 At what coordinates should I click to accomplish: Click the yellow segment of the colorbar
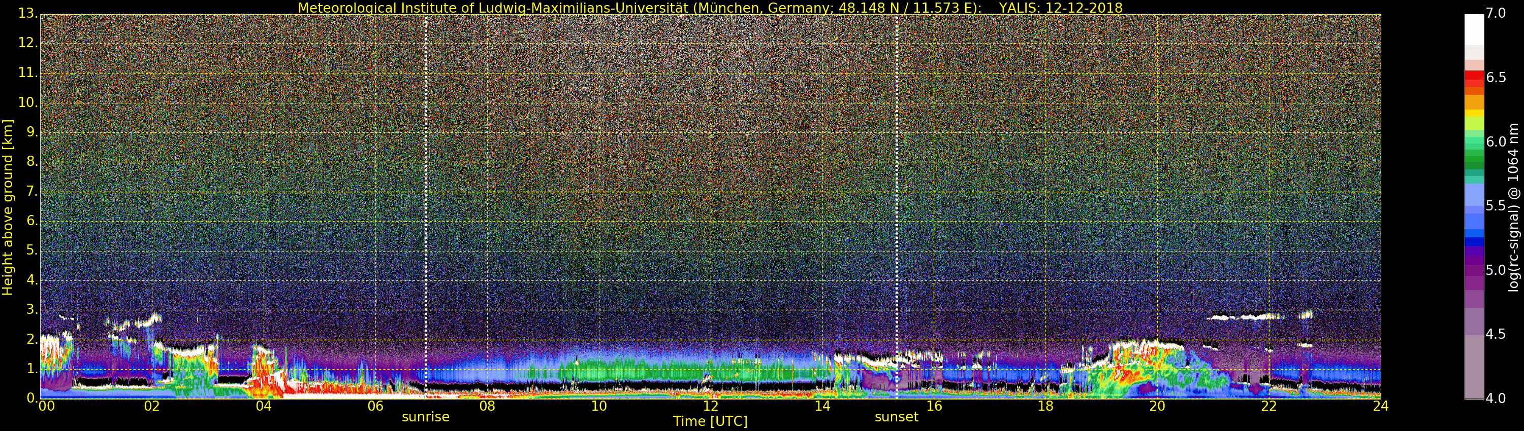[x=1474, y=114]
